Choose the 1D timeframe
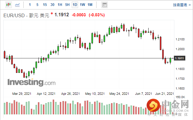Viewport: 193px width, 120px height. coord(75,5)
